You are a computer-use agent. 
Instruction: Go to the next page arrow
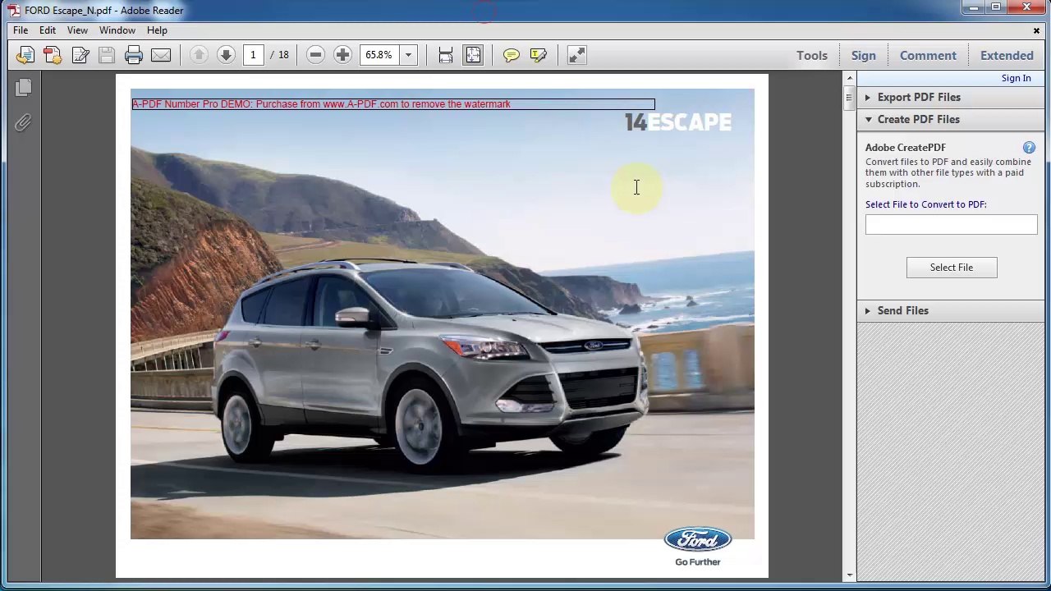click(226, 55)
